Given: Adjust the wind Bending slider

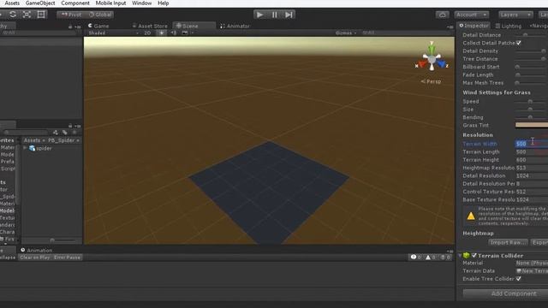Looking at the screenshot, I should pos(531,117).
